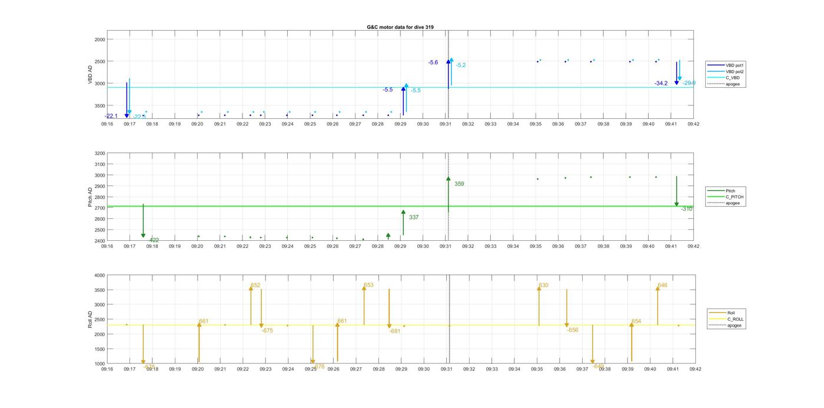Click the '652' roll data label
824x408 pixels.
255,285
